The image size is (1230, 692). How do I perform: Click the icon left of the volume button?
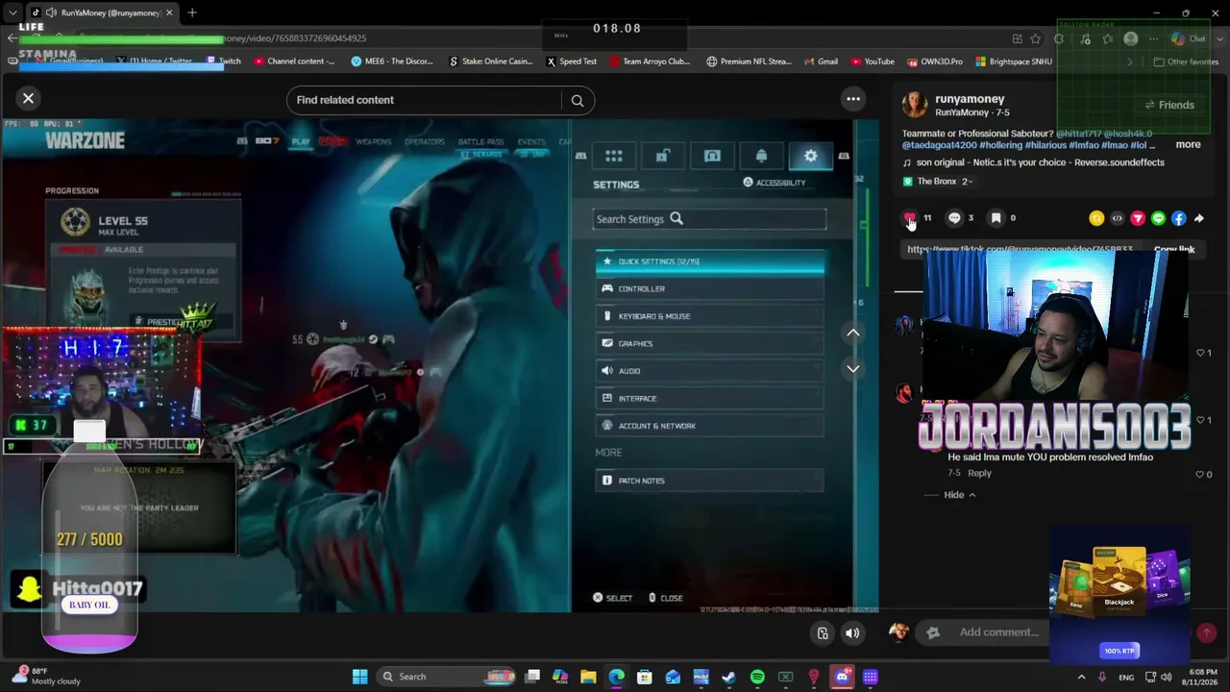click(x=823, y=633)
